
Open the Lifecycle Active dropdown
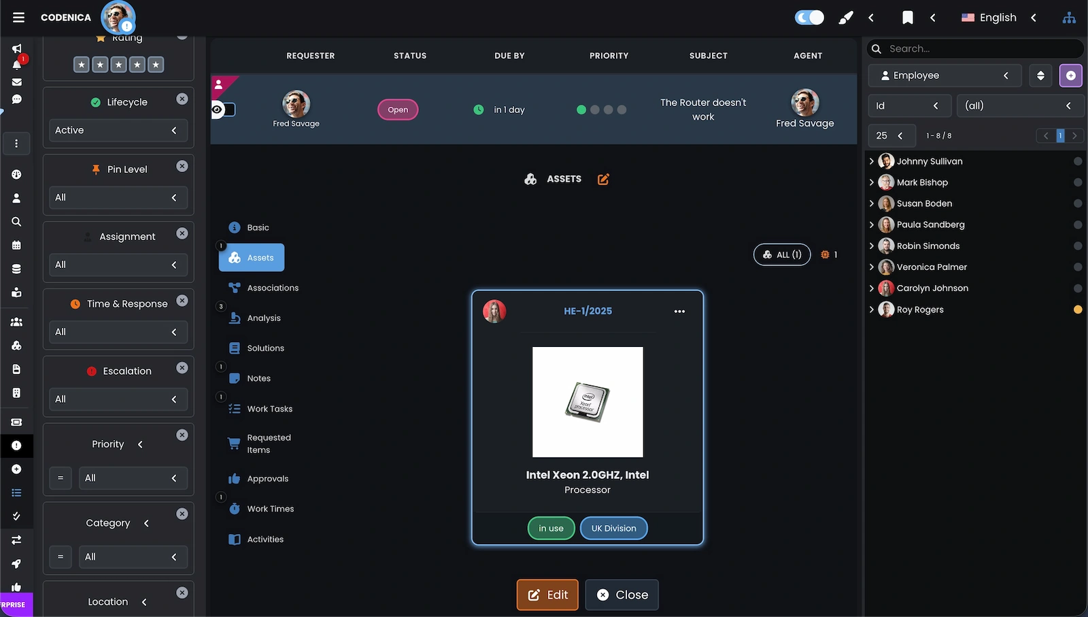[x=118, y=130]
